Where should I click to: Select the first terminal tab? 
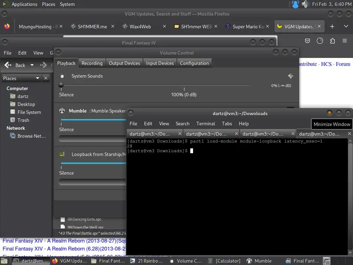pyautogui.click(x=155, y=134)
